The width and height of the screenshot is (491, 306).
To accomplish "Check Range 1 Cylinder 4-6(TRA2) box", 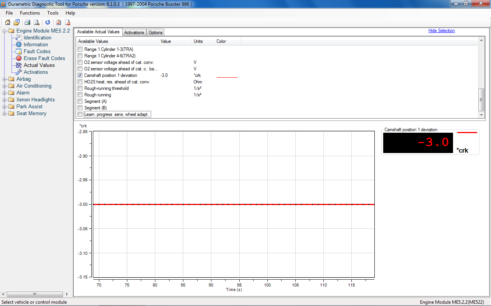I will 80,56.
